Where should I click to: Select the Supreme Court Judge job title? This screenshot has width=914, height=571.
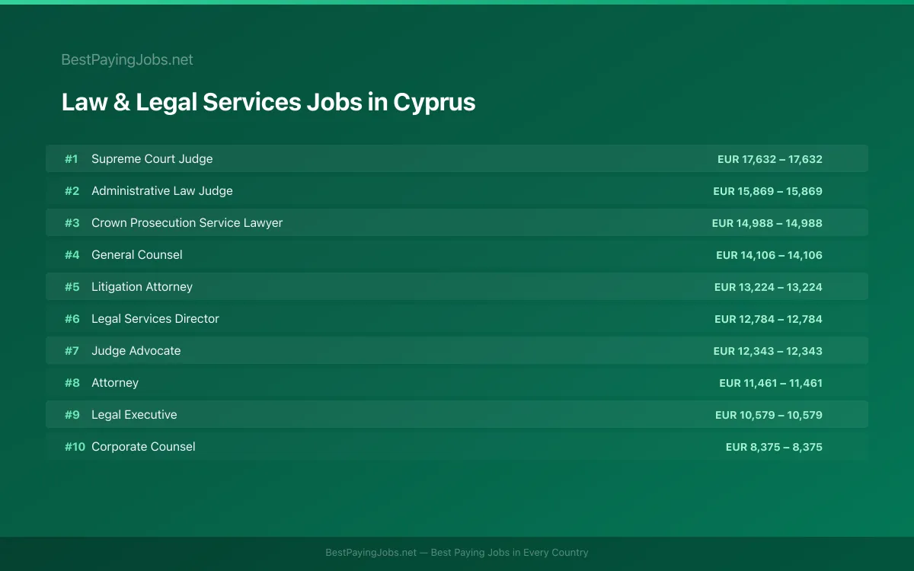point(152,159)
